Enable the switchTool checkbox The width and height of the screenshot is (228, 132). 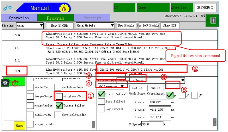pos(30,87)
